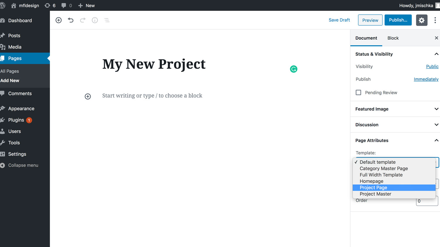Click the Publish button
The image size is (440, 247).
(x=398, y=20)
